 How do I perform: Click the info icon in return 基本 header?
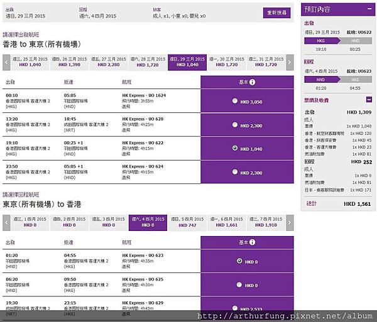pos(252,242)
